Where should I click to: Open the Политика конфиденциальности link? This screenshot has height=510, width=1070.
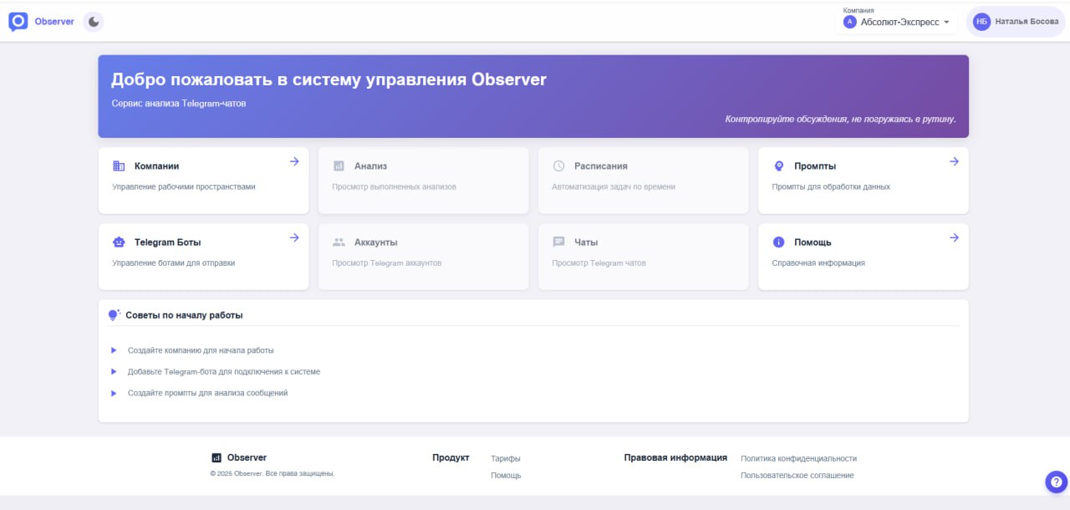798,458
